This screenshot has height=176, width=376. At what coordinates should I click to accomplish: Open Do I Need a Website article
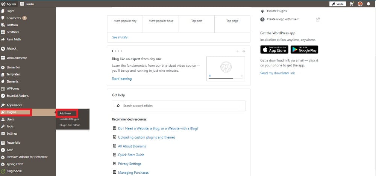[158, 129]
